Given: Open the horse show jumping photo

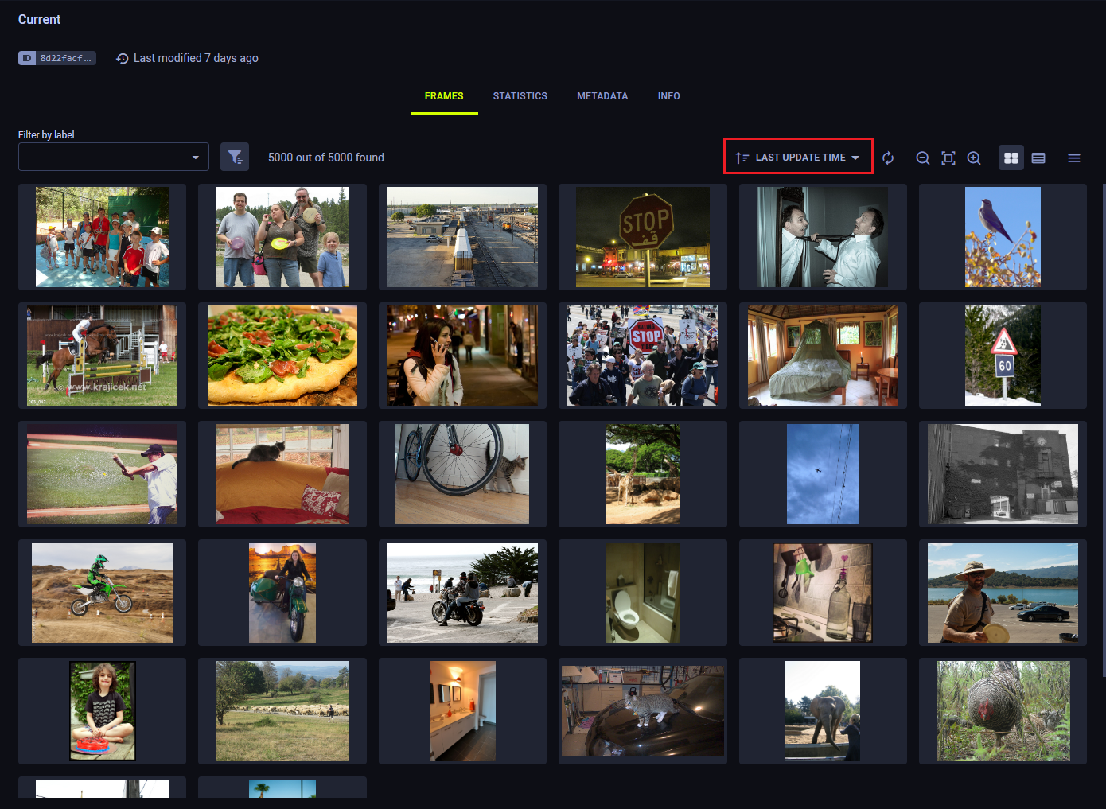Looking at the screenshot, I should click(103, 356).
